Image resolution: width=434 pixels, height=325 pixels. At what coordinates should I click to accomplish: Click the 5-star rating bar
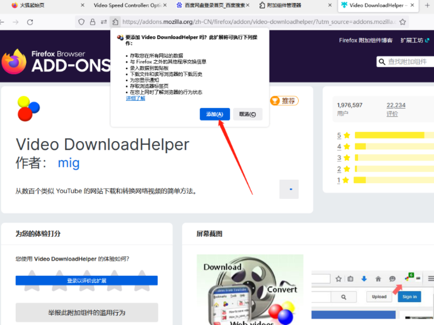tap(395, 135)
